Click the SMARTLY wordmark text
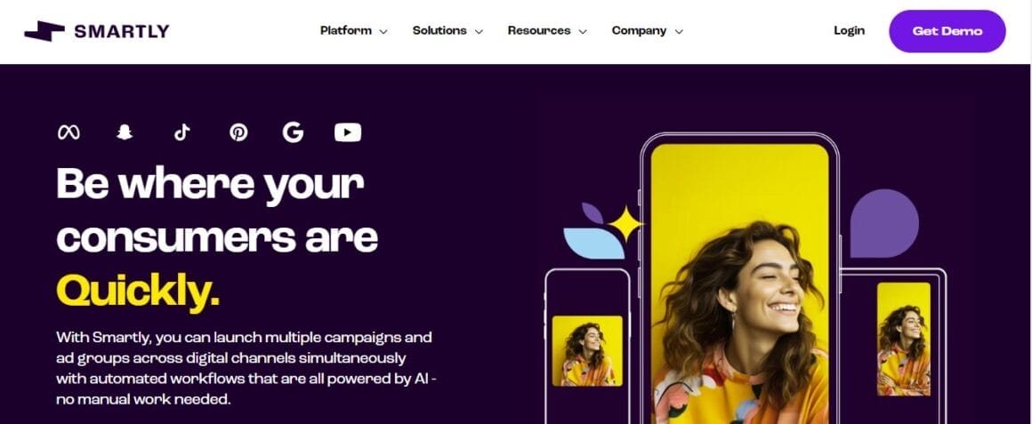Screen dimensions: 1032x424 [122, 31]
